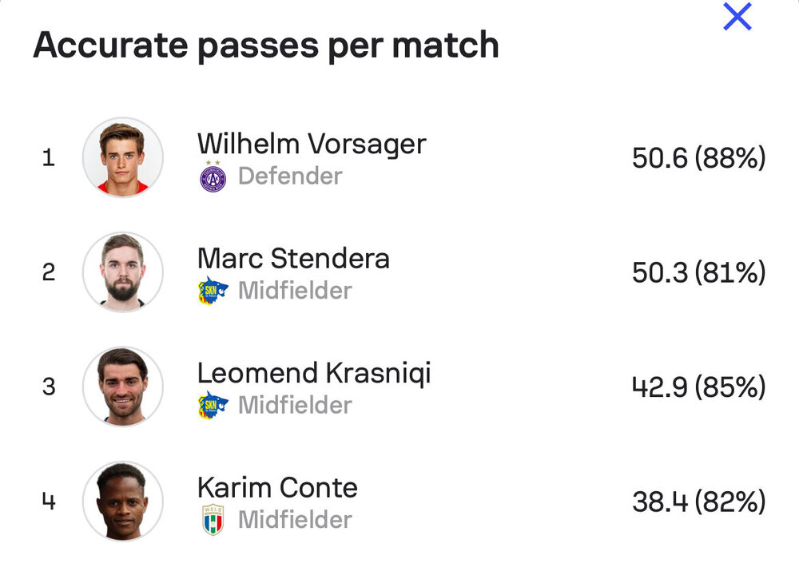This screenshot has width=799, height=571.
Task: Select the Wilhelm Vorsager name link
Action: click(312, 145)
